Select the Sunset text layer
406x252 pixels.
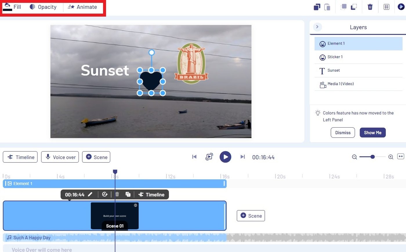(333, 70)
